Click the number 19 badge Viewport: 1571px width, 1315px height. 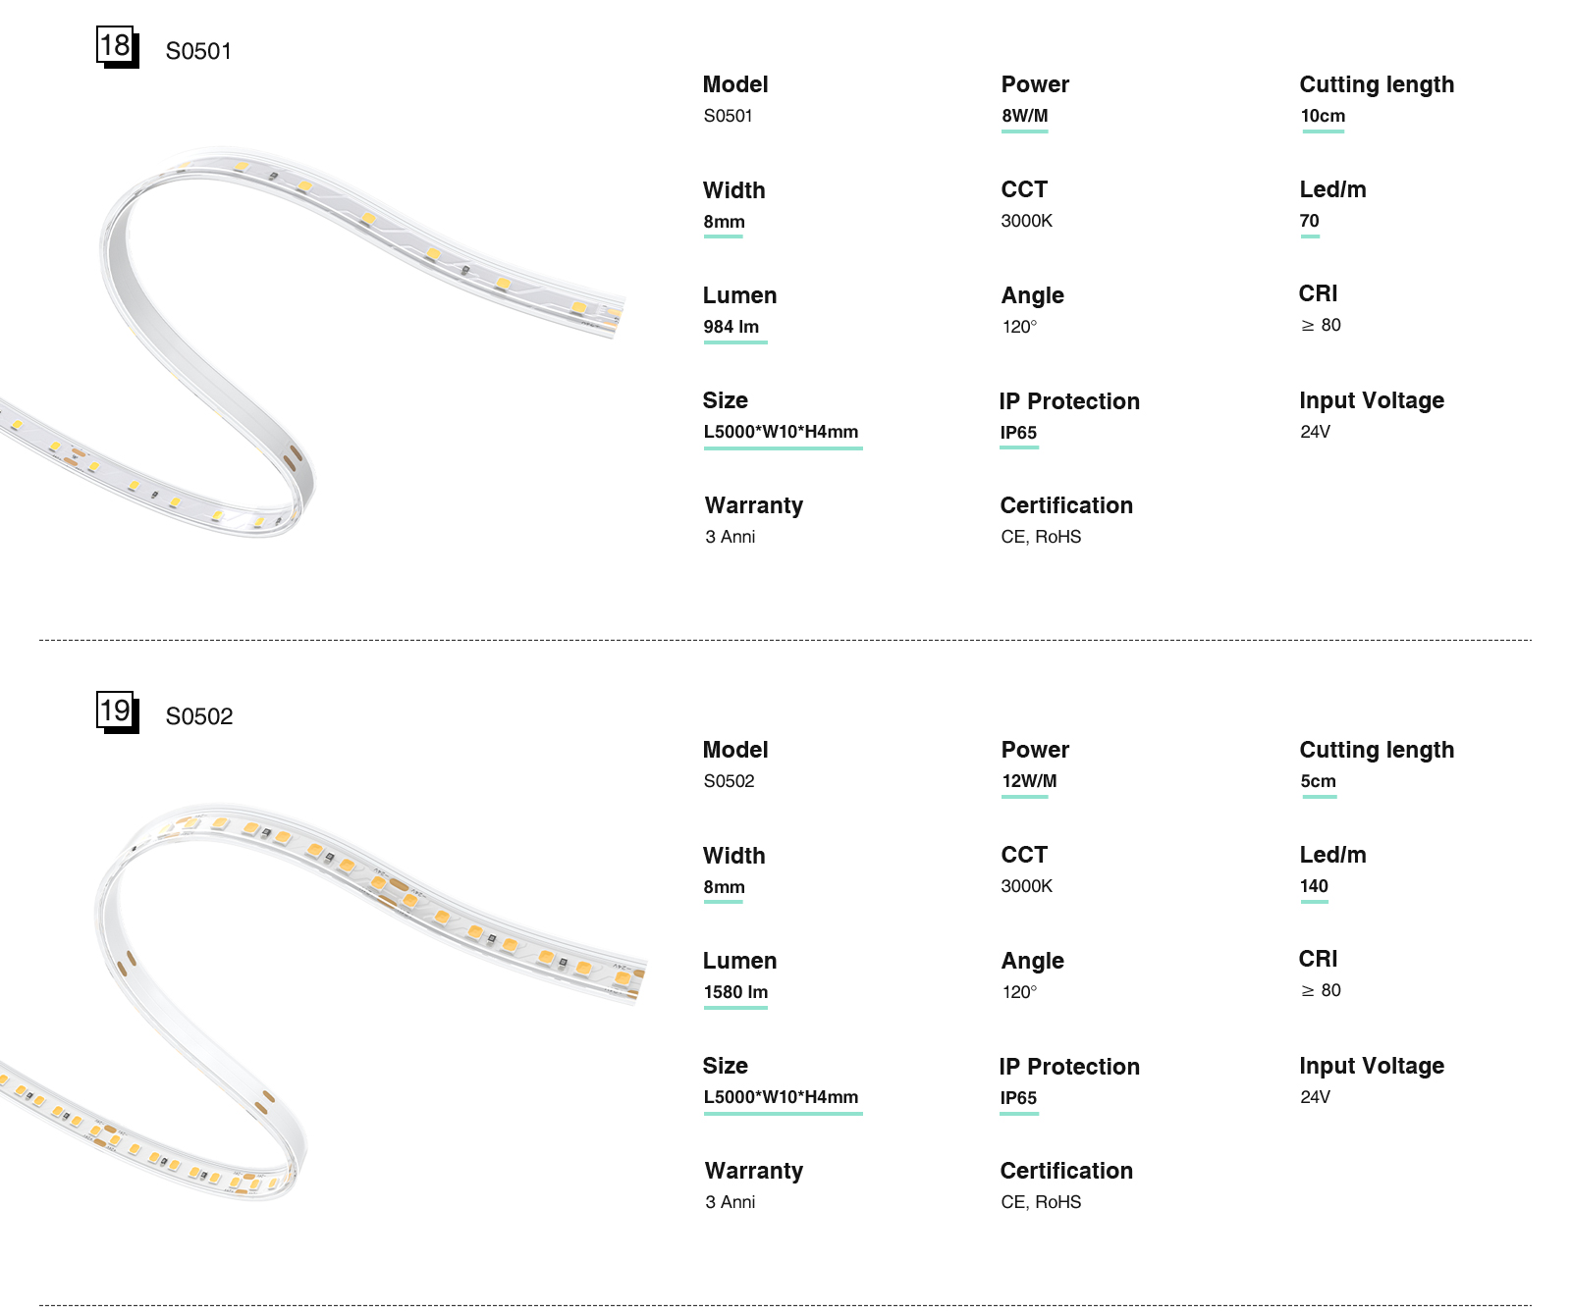click(116, 711)
